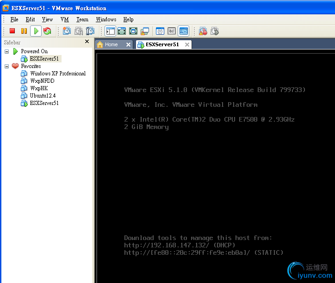Image resolution: width=335 pixels, height=283 pixels.
Task: Collapse the Favorites tree group
Action: pos(7,66)
